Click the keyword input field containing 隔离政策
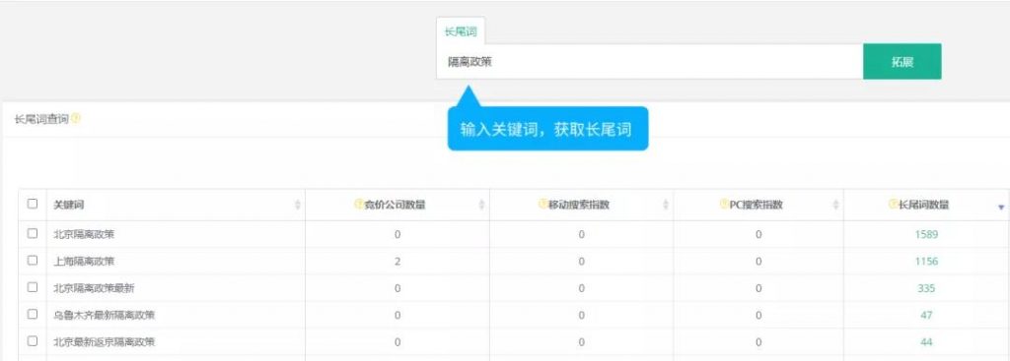Screen dimensions: 1010x361 649,62
